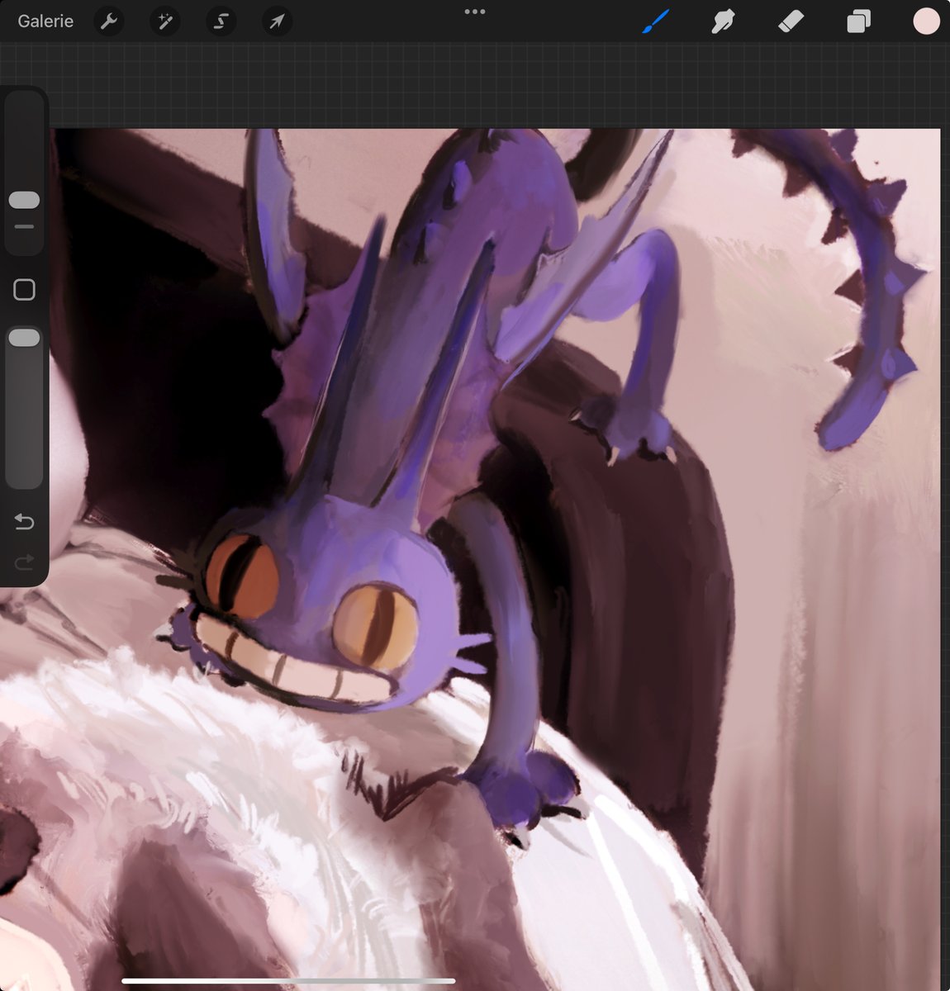Viewport: 950px width, 991px height.
Task: Tap the square Modify button in sidebar
Action: coord(24,289)
